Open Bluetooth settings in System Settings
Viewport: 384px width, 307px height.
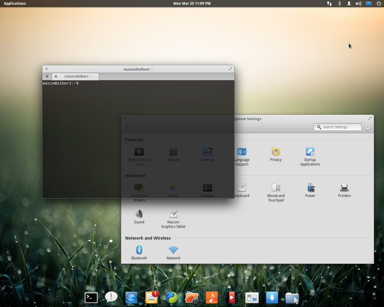coord(139,253)
